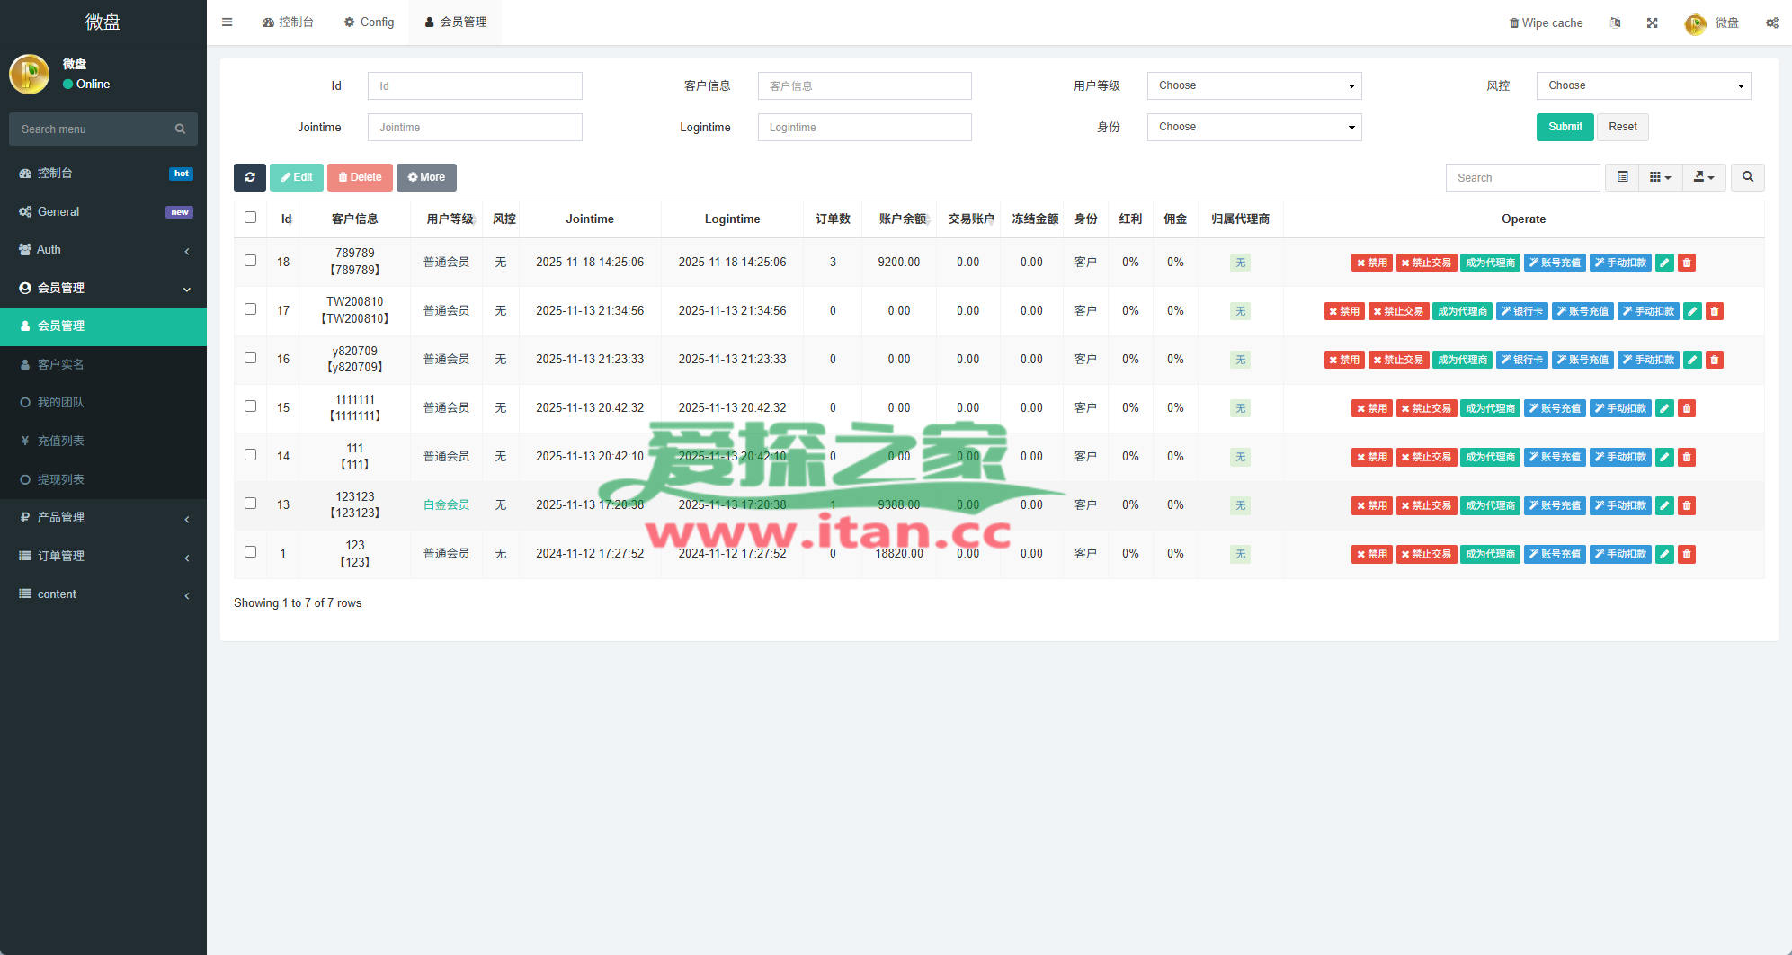
Task: Tick the checkbox for member Id 13
Action: 250,504
